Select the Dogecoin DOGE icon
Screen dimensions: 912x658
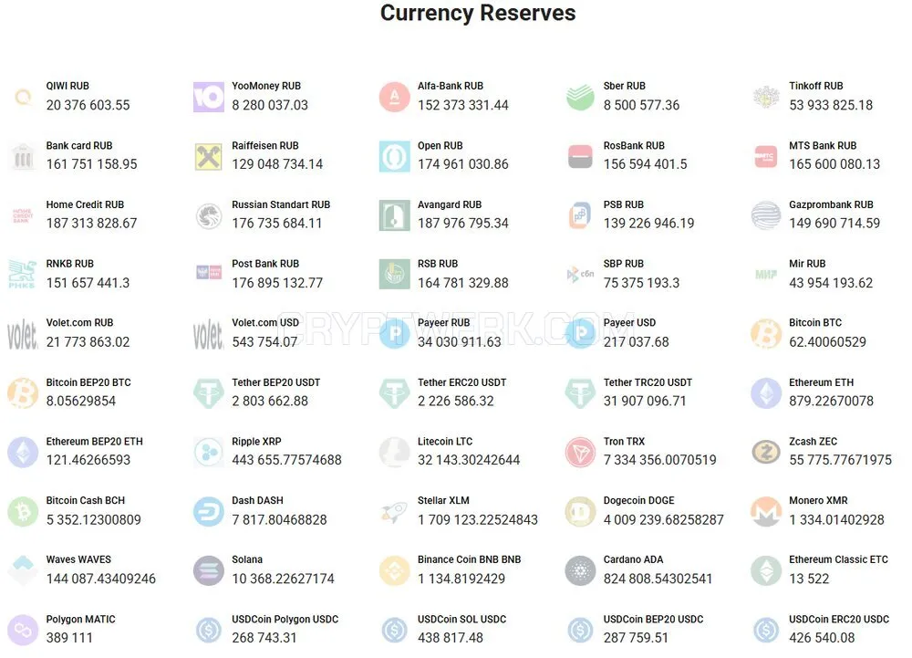point(580,512)
